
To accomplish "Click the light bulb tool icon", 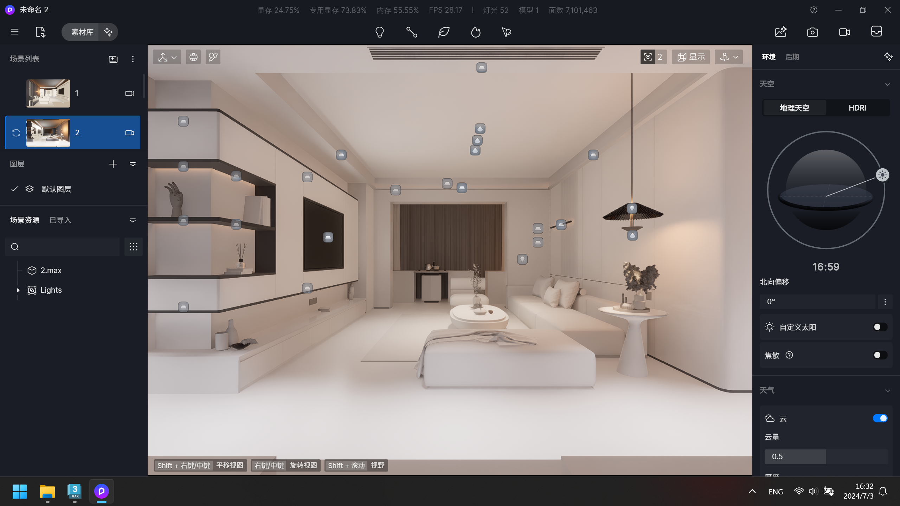I will 379,32.
